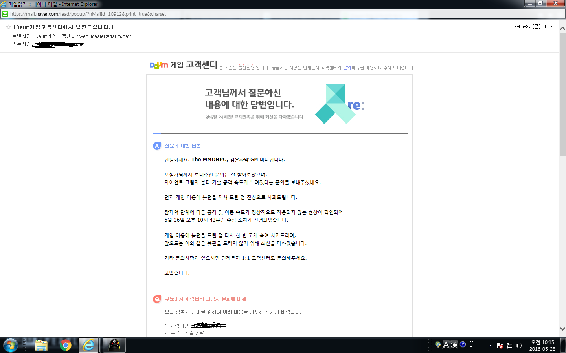Click the Internet Explorer icon in title bar
The width and height of the screenshot is (566, 353).
pos(4,4)
